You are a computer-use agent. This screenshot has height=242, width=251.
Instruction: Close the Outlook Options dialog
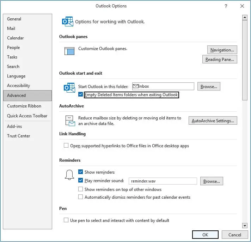click(242, 6)
